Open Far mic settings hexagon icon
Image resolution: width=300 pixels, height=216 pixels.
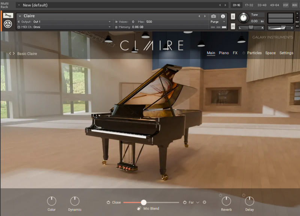(204, 202)
